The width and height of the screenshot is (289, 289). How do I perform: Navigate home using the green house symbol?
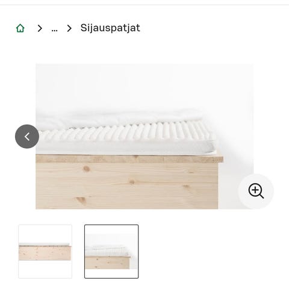(20, 28)
